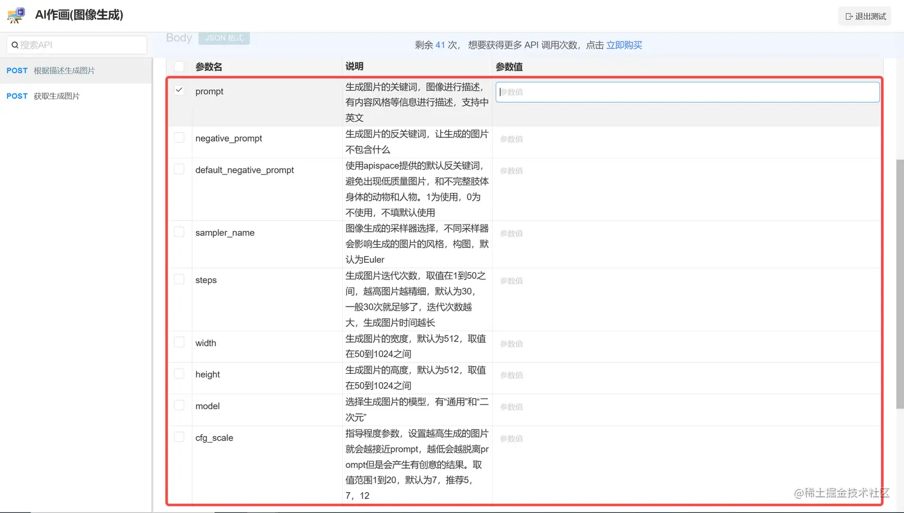
Task: Enable the cfg_scale parameter checkbox
Action: pos(179,437)
